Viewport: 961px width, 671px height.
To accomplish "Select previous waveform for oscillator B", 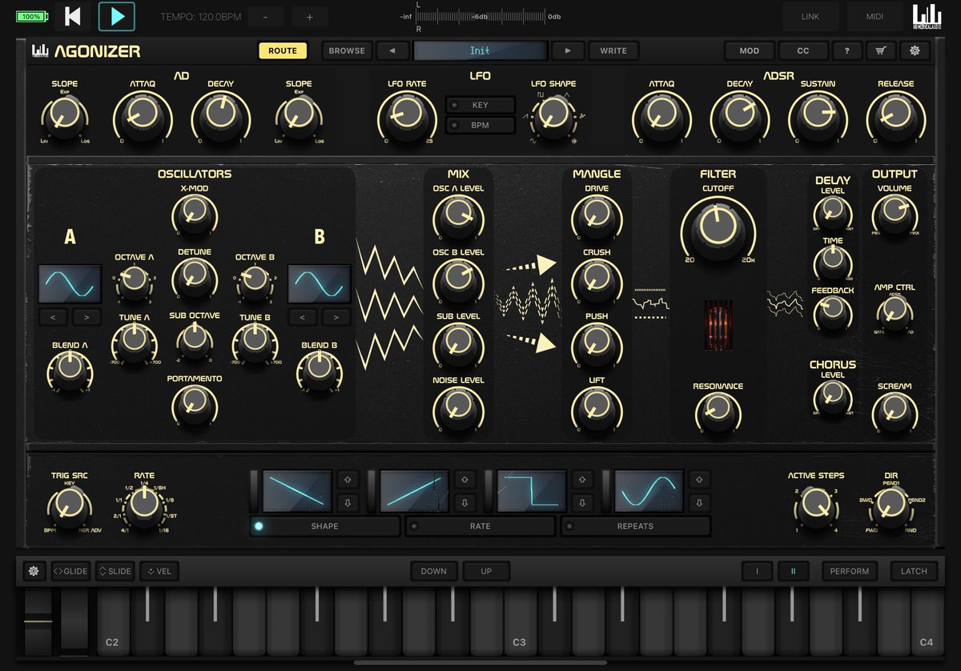I will pos(302,318).
